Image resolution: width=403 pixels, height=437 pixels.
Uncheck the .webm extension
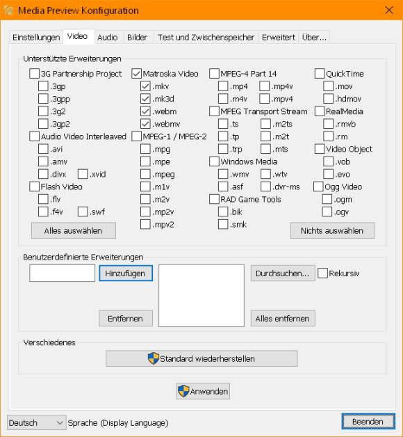click(x=145, y=111)
